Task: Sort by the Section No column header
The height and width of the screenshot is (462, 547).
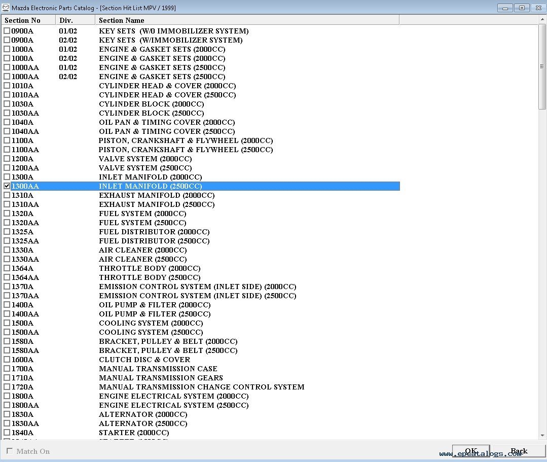Action: (28, 20)
